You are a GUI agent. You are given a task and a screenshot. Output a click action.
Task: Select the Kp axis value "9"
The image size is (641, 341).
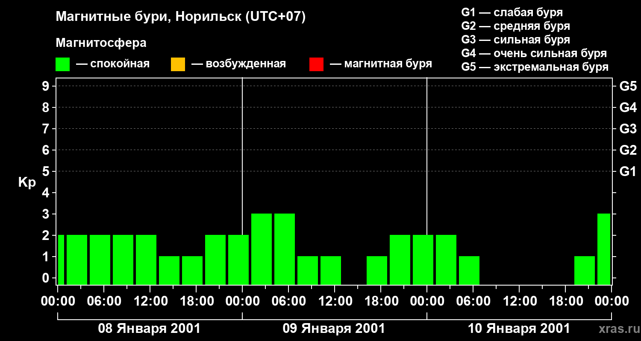click(x=47, y=87)
